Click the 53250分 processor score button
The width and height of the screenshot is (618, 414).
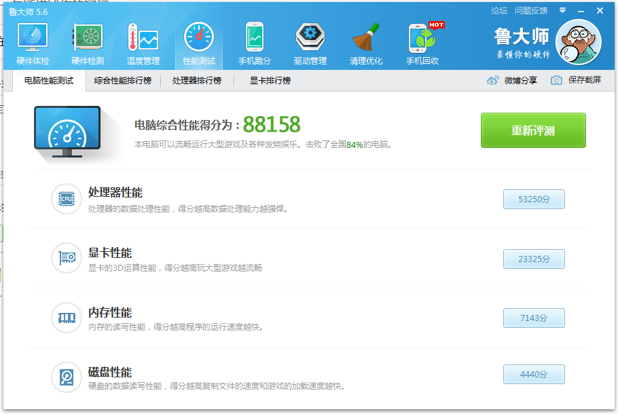[534, 200]
